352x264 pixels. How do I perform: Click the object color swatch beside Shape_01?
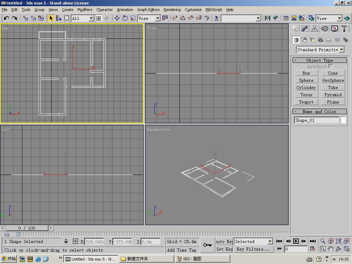343,120
